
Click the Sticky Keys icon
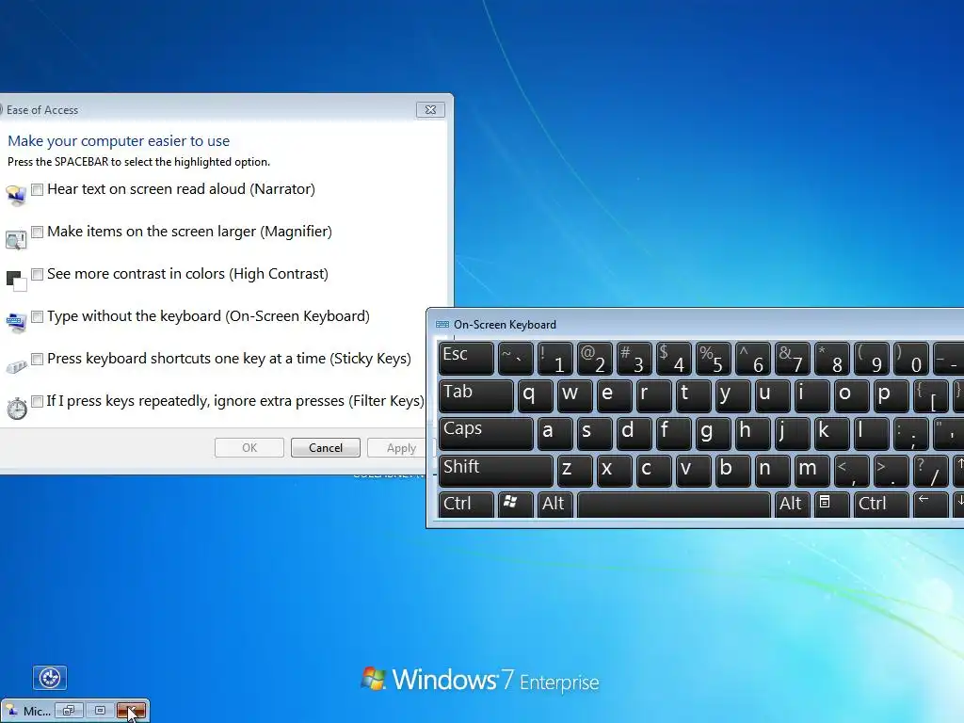pos(16,366)
